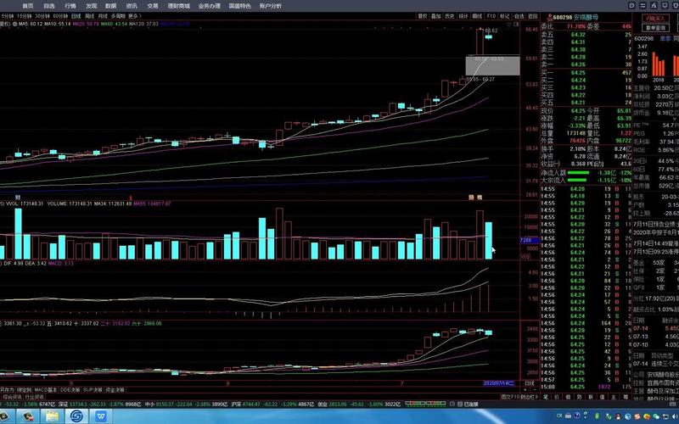679x424 pixels.
Task: Open the 行业资讯 tab
Action: 34,397
